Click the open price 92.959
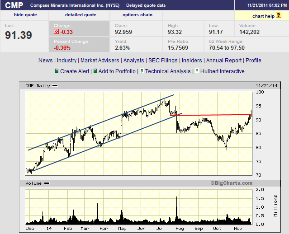The width and height of the screenshot is (289, 234). pyautogui.click(x=123, y=32)
